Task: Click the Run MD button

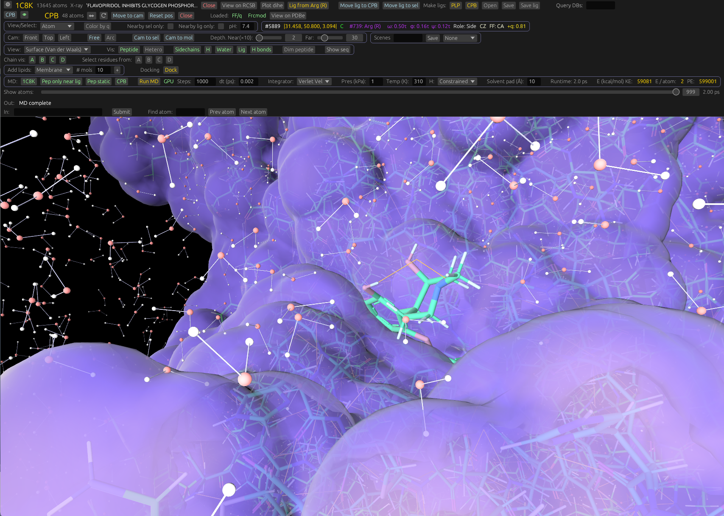Action: (x=149, y=81)
